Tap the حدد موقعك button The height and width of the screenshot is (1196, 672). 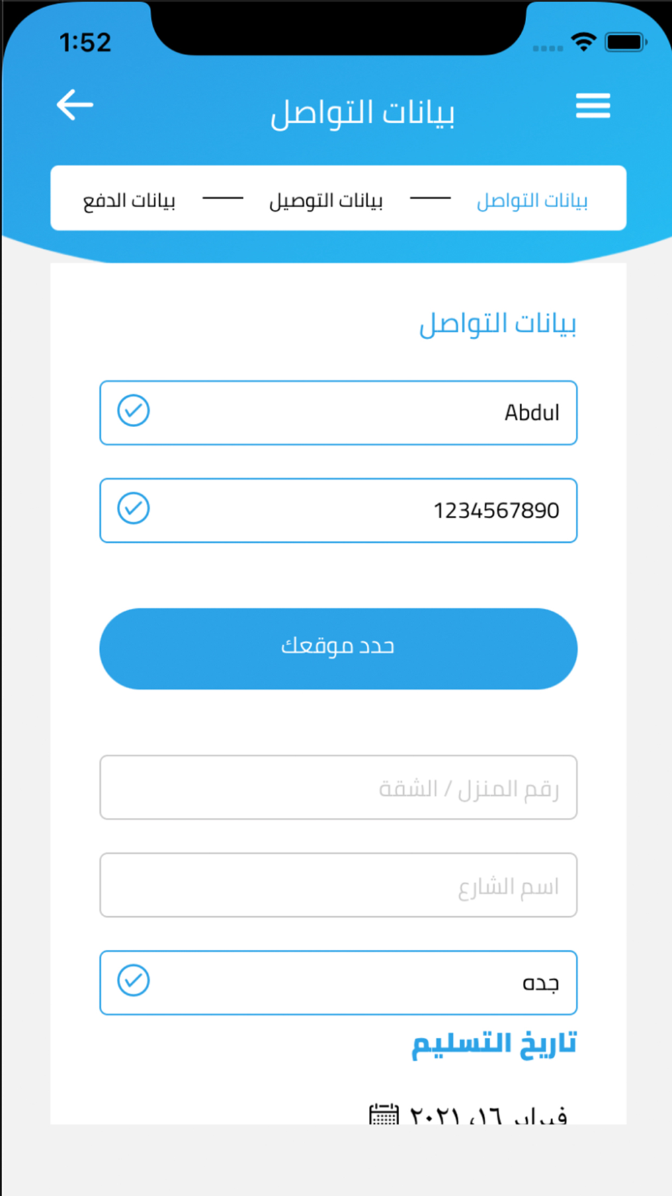[x=338, y=648]
